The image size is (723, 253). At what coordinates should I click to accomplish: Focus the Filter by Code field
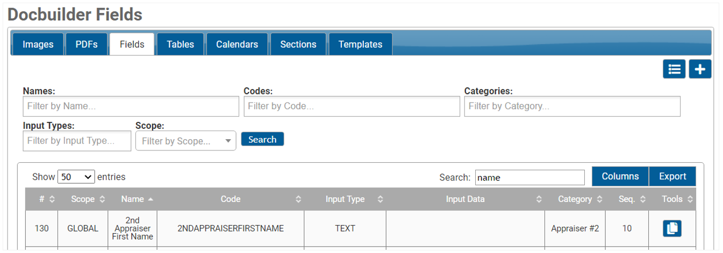[x=352, y=106]
